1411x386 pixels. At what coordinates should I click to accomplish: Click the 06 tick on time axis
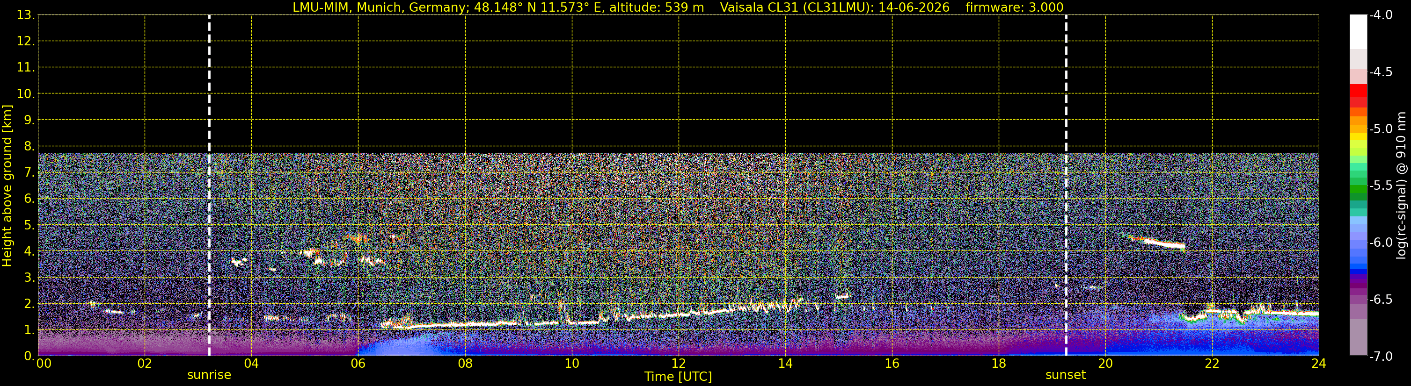(x=358, y=364)
